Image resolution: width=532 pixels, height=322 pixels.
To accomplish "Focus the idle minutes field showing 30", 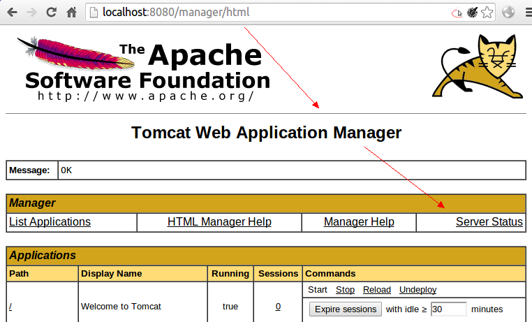I will click(x=448, y=309).
